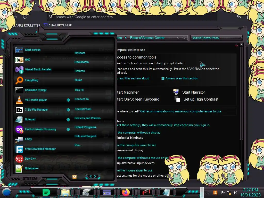Open the network tray icon

tap(229, 192)
